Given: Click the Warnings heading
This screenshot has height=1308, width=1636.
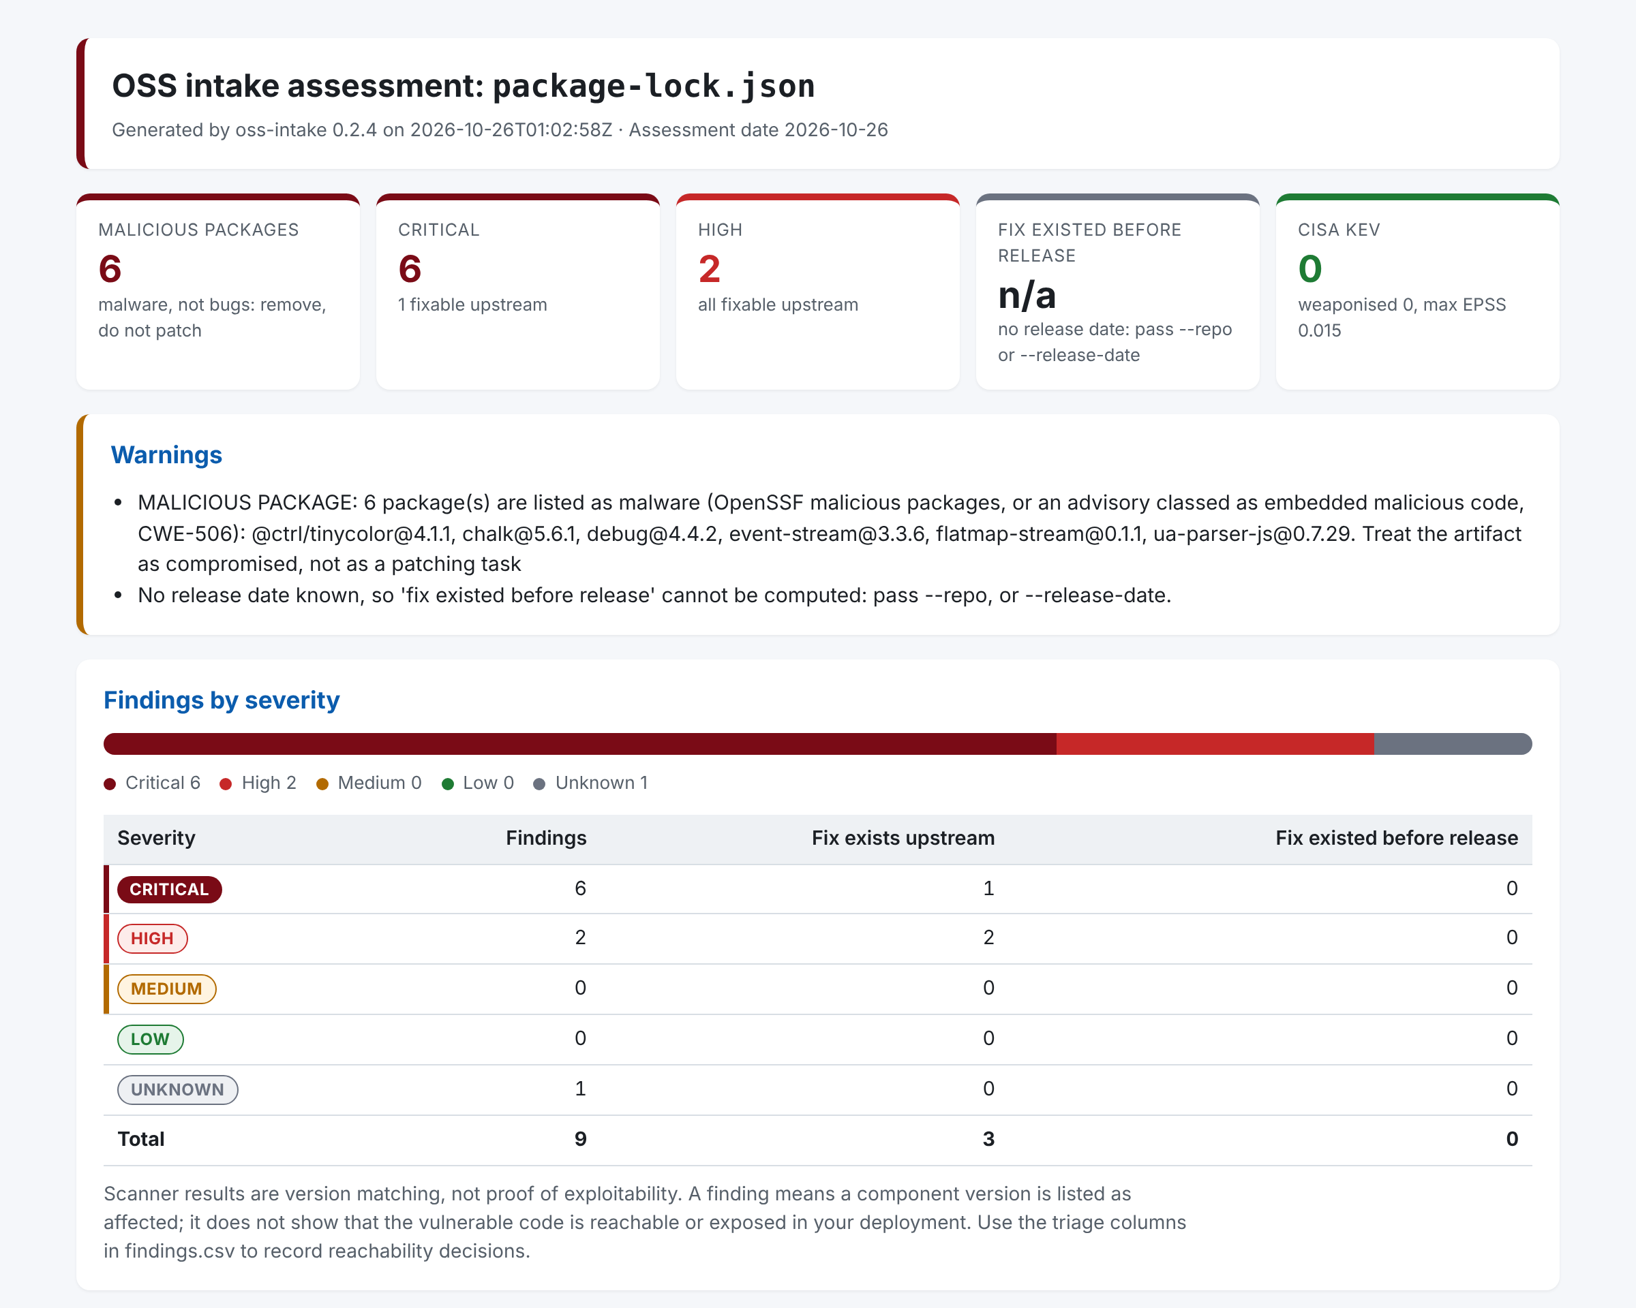Looking at the screenshot, I should click(x=167, y=455).
